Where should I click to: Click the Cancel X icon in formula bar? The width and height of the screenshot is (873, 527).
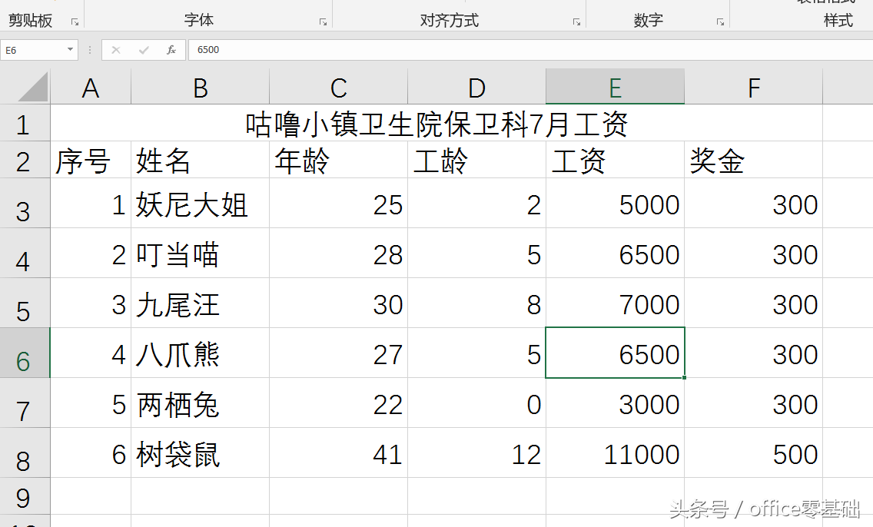(116, 50)
